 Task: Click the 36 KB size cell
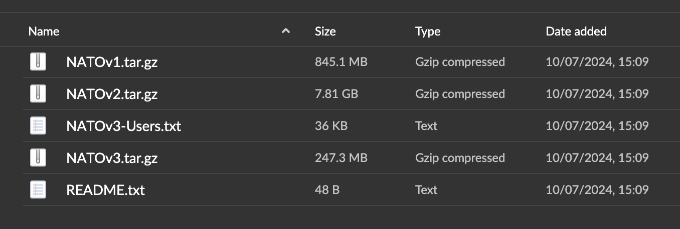click(x=331, y=126)
